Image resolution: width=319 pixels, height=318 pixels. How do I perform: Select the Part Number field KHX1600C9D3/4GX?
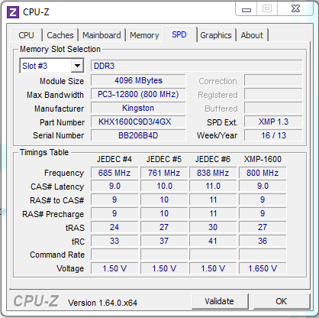[x=138, y=122]
